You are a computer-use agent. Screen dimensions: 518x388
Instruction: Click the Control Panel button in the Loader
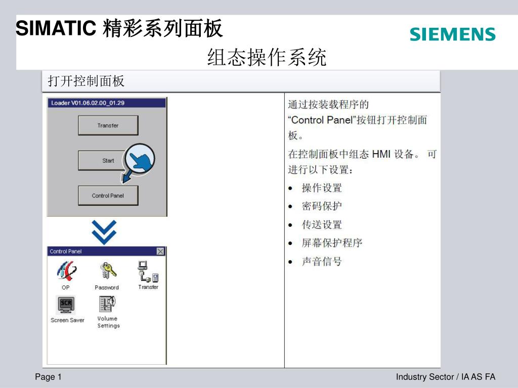[108, 196]
